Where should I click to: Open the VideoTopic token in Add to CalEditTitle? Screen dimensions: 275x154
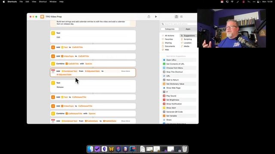pyautogui.click(x=67, y=56)
